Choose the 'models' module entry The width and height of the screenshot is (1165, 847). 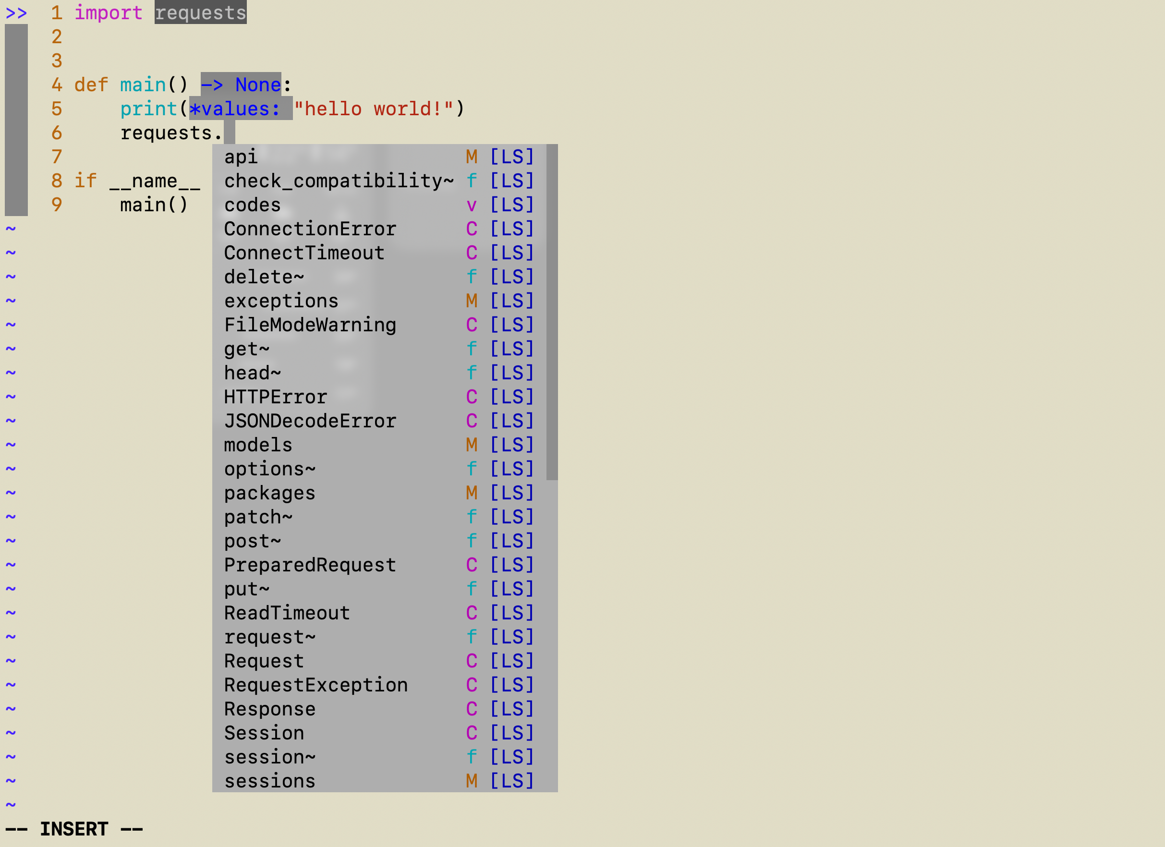pyautogui.click(x=379, y=445)
